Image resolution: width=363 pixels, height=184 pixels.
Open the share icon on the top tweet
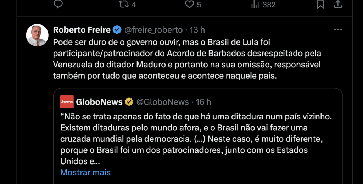click(338, 4)
